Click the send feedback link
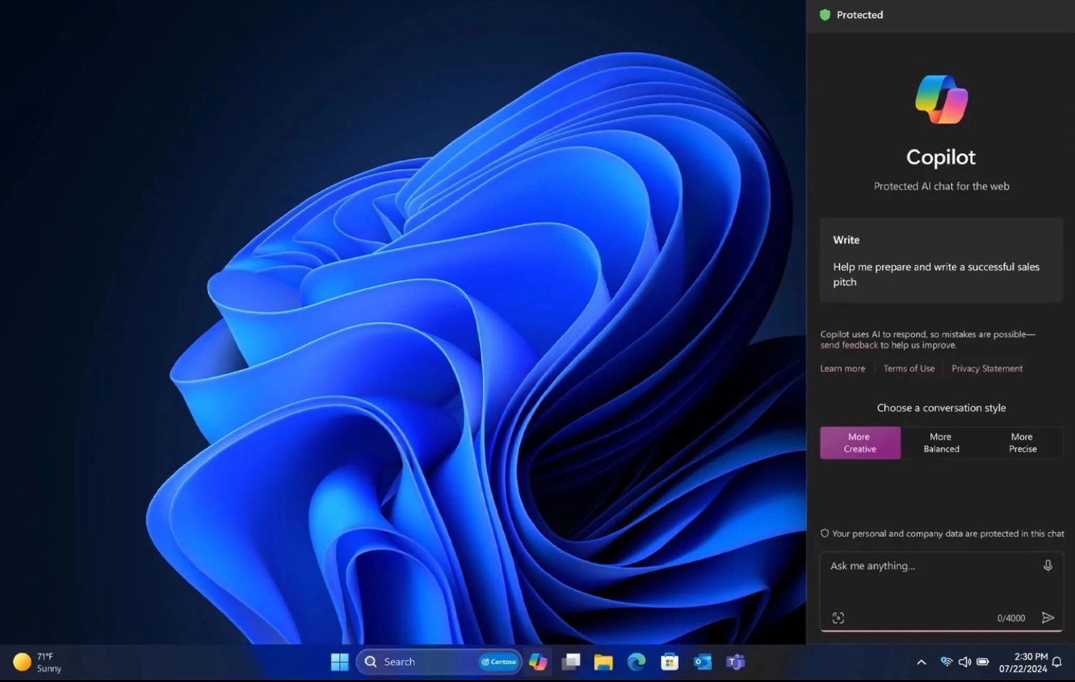 pyautogui.click(x=849, y=345)
